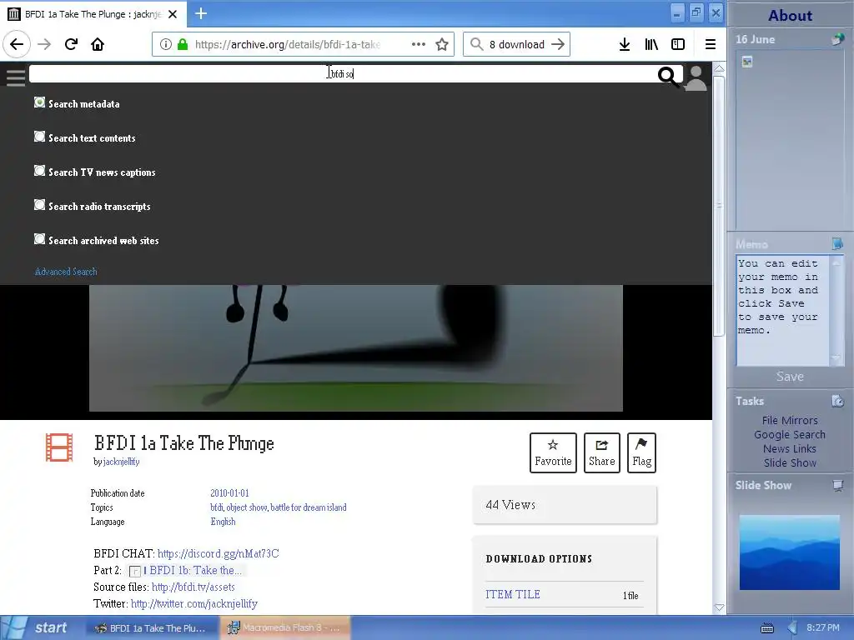This screenshot has width=854, height=640.
Task: Open Google Search in the Tasks list
Action: (790, 434)
